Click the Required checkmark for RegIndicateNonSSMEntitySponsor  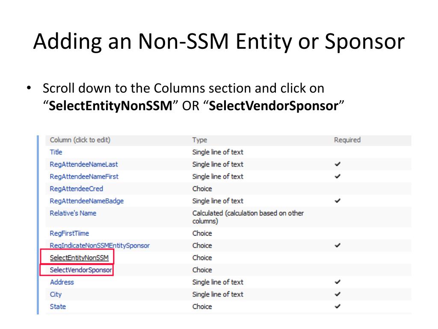338,245
